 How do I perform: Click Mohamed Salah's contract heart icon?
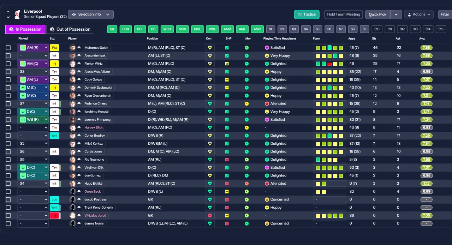click(x=210, y=48)
